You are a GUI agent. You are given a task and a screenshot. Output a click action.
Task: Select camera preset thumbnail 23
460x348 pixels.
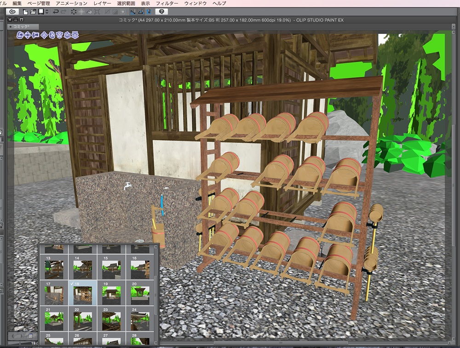(x=111, y=319)
